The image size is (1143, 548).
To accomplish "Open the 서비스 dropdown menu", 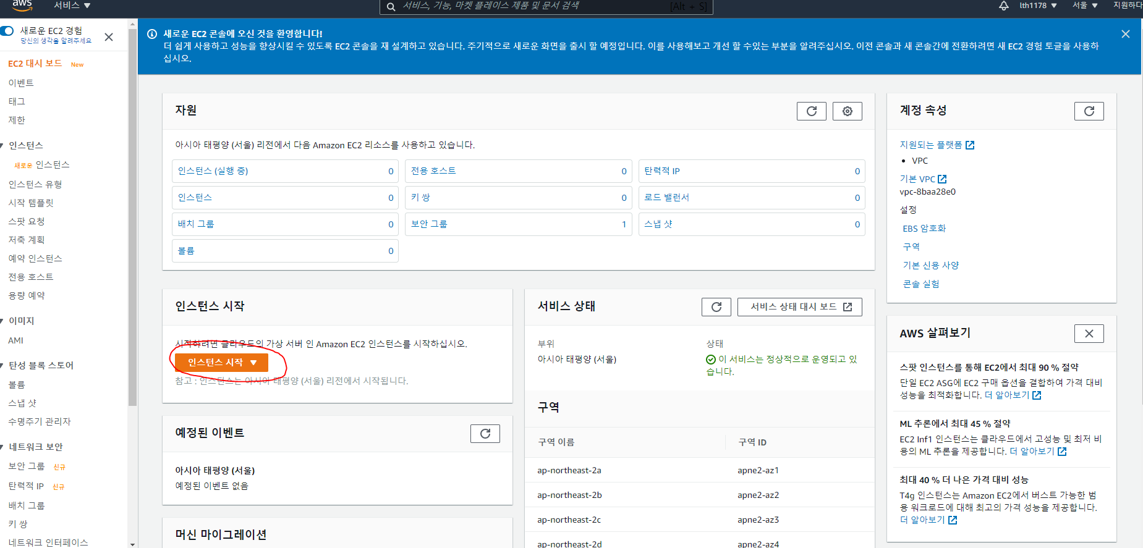I will 72,6.
